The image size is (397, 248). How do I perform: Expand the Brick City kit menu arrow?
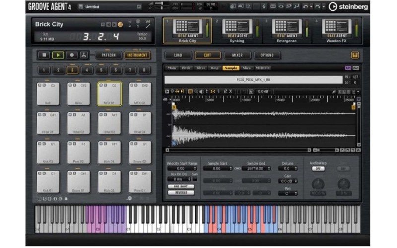(102, 24)
